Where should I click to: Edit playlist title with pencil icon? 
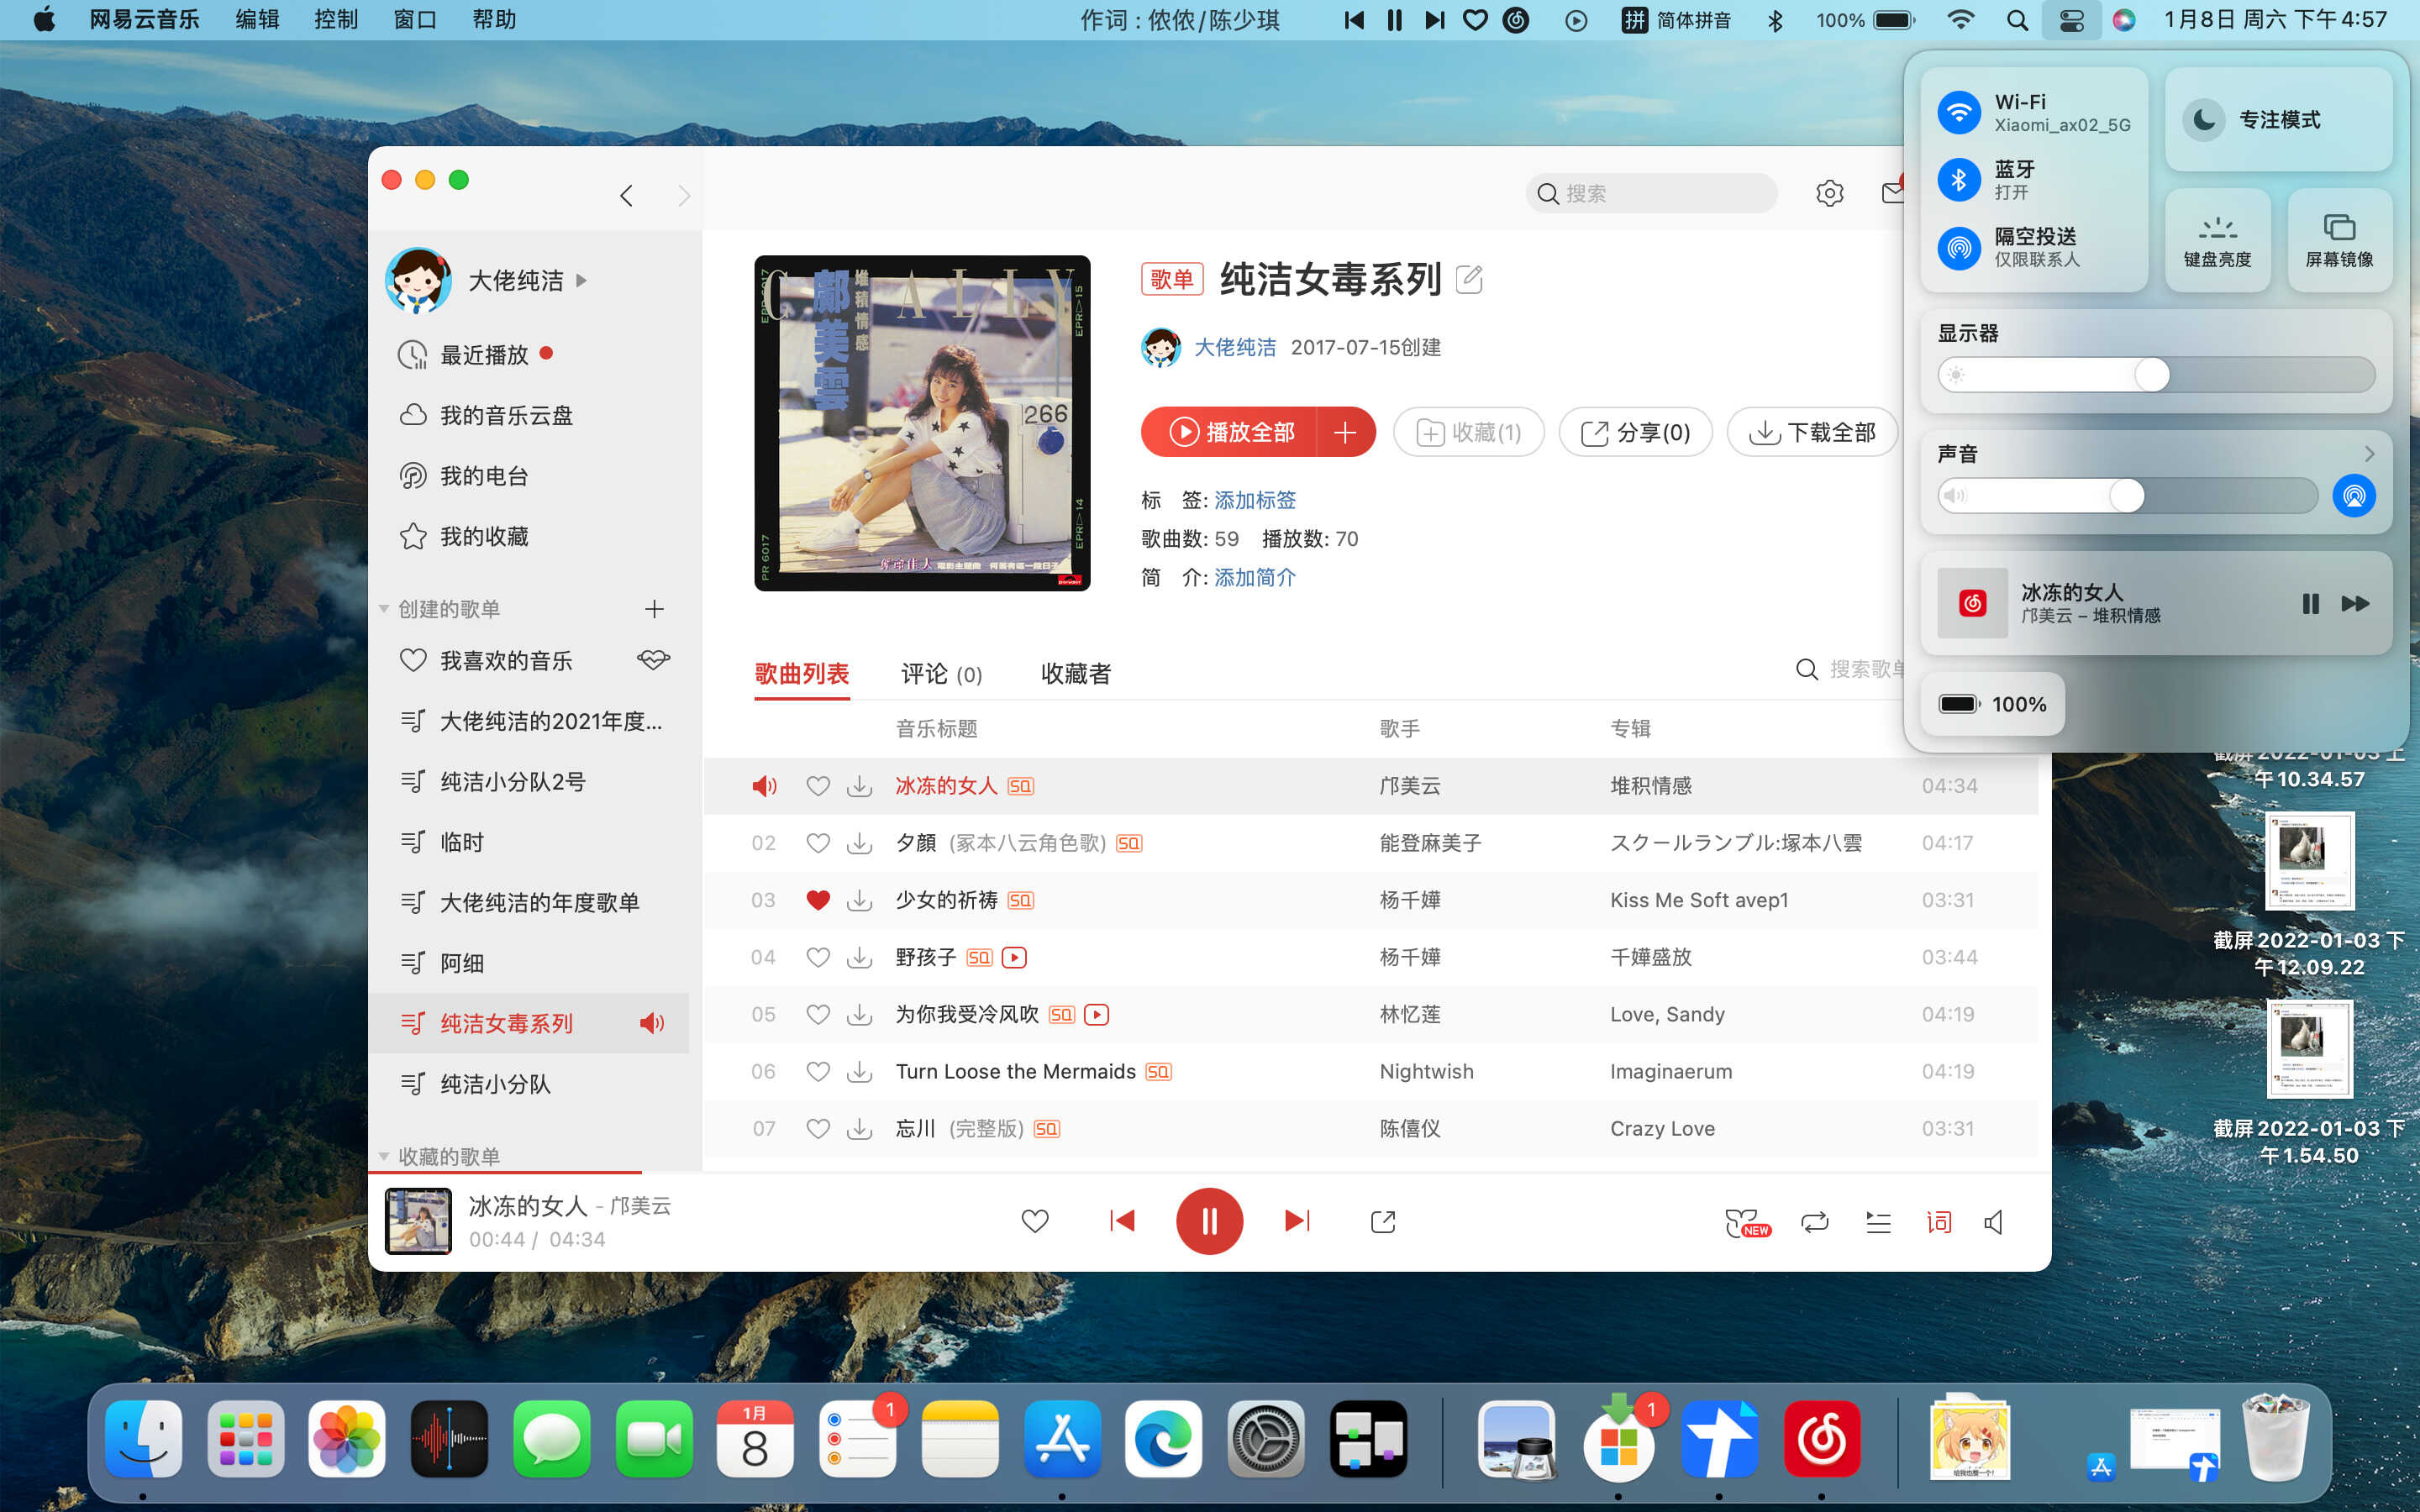click(x=1469, y=279)
